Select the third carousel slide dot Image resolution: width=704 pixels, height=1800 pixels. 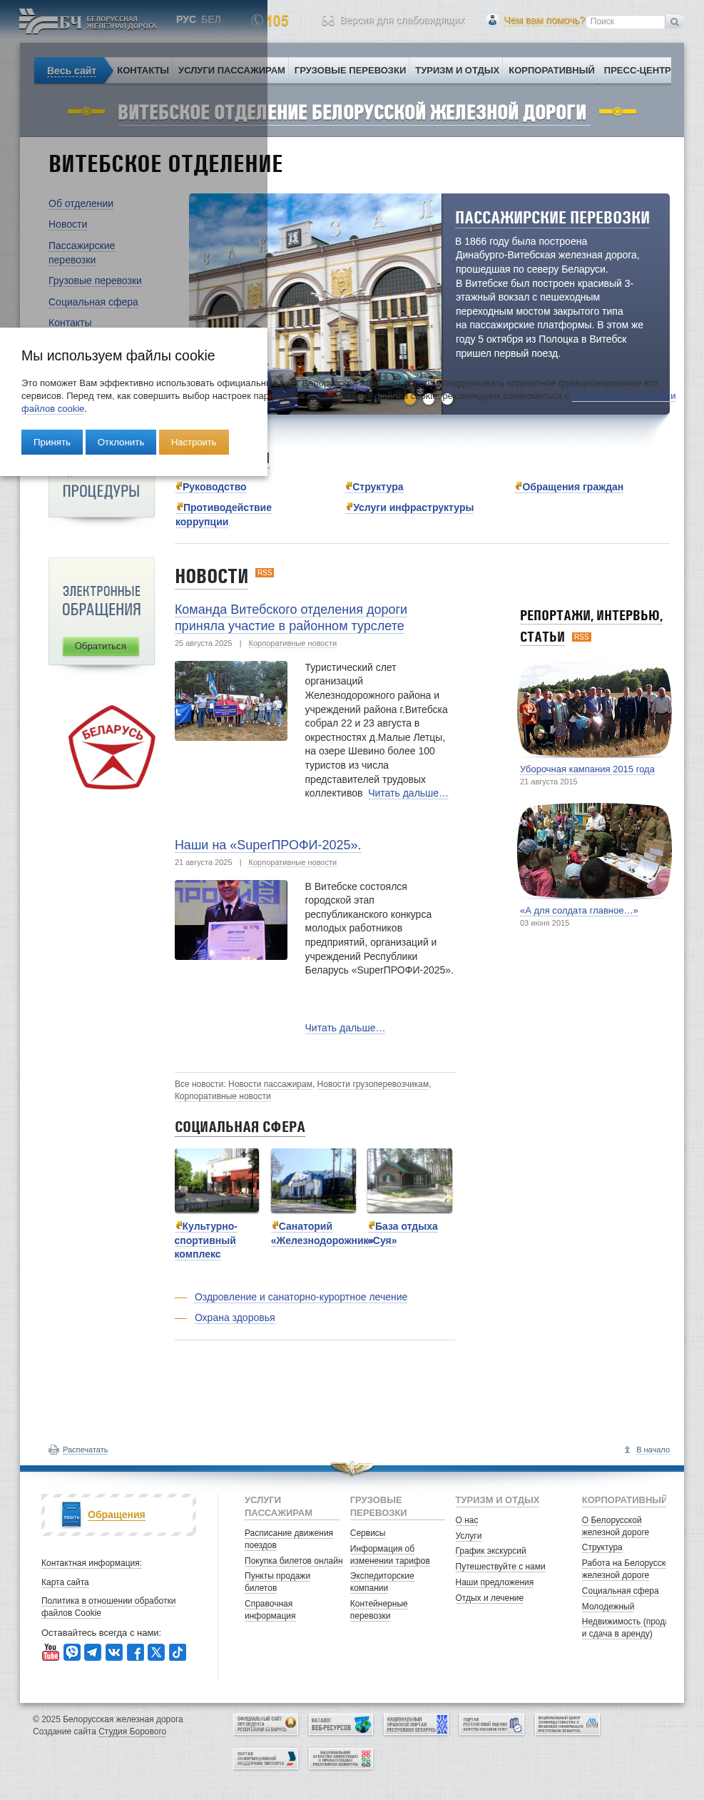(447, 399)
